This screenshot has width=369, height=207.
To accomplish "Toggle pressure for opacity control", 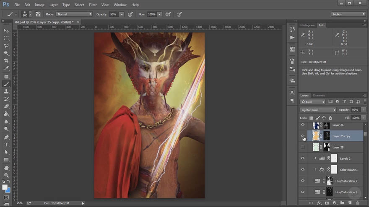I will click(130, 14).
